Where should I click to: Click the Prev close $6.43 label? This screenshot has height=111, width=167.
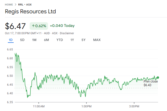(x=150, y=83)
